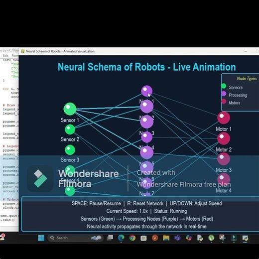Open the green uTorrent taskbar icon

(x=211, y=238)
